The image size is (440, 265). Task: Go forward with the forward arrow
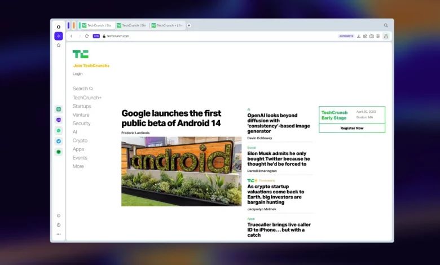click(x=80, y=36)
